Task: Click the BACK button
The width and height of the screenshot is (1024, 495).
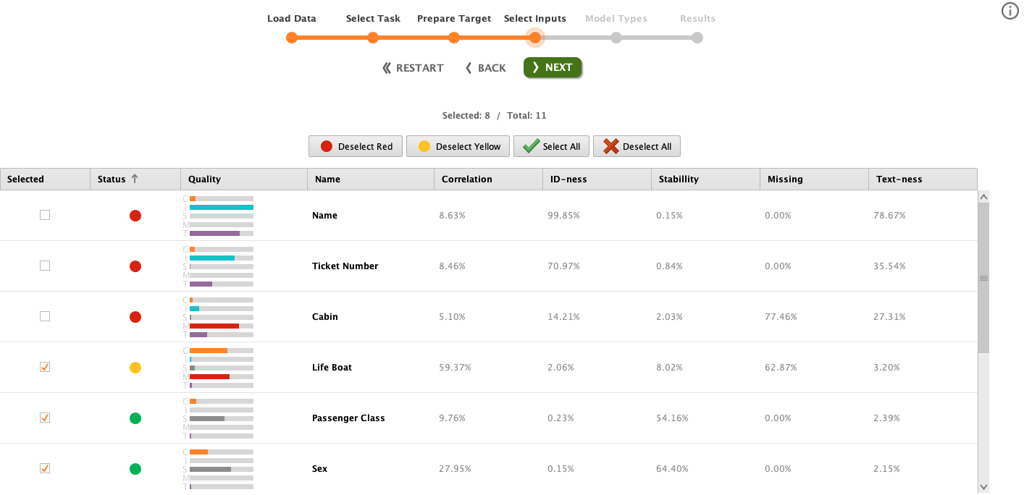Action: [485, 67]
